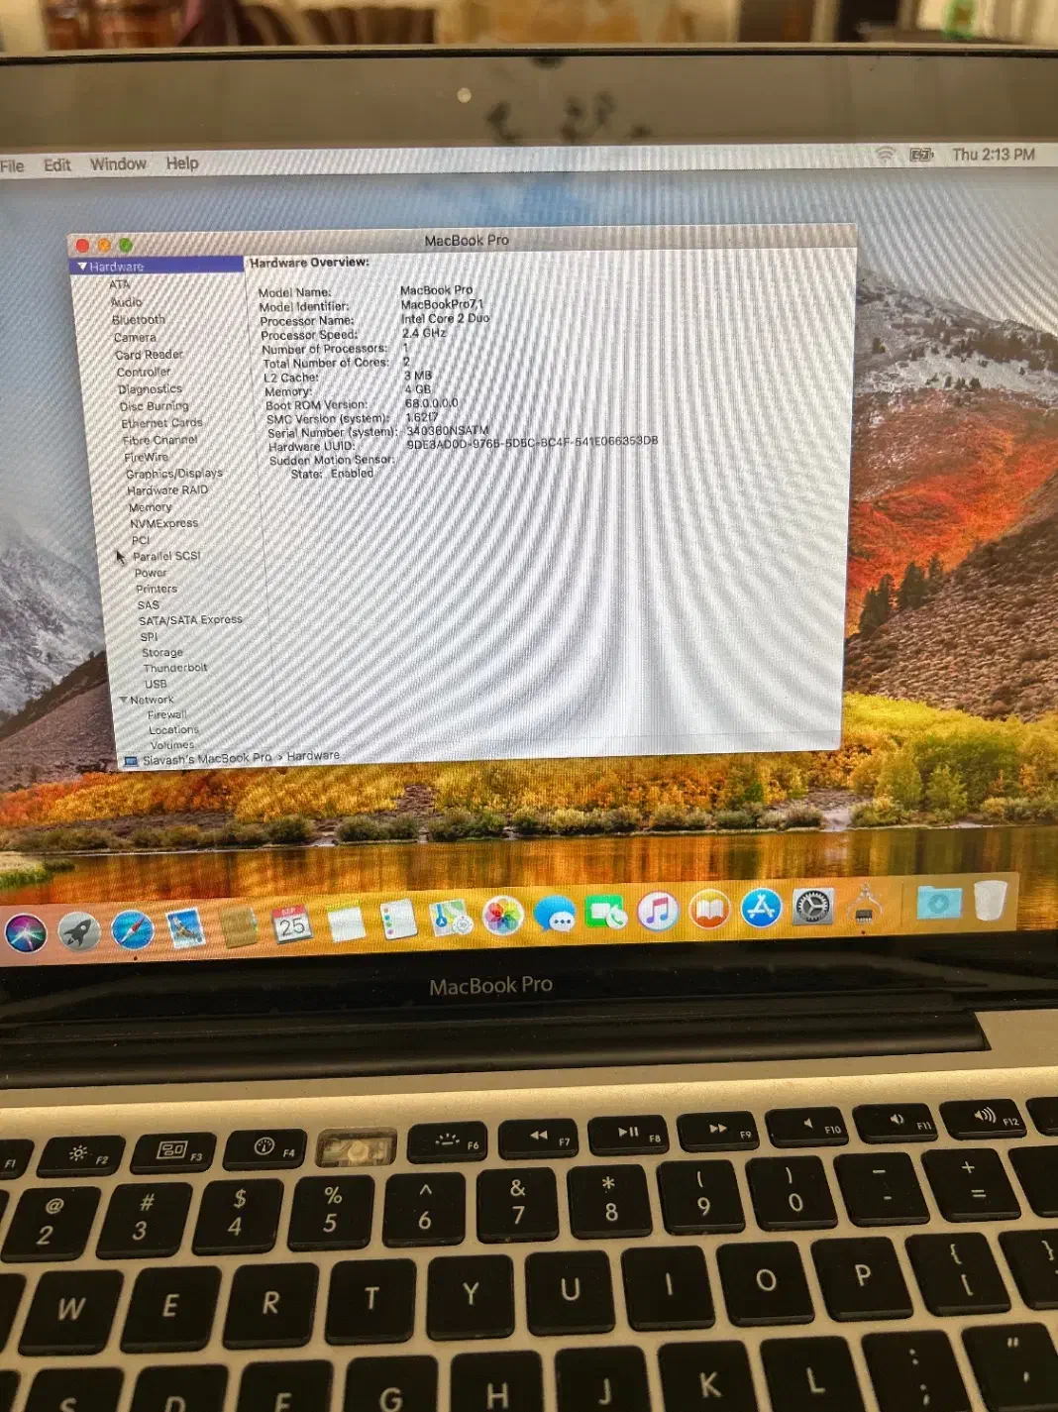This screenshot has height=1412, width=1058.
Task: Select FireWire in the sidebar
Action: 147,457
